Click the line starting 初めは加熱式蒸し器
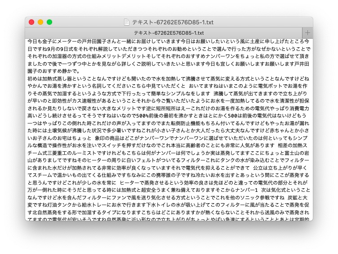The width and height of the screenshot is (338, 254). click(169, 79)
